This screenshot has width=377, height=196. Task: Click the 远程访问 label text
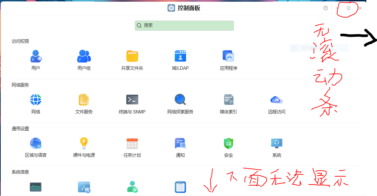(277, 112)
